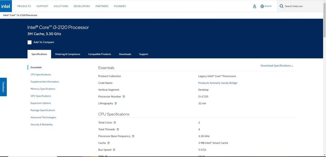This screenshot has height=157, width=326.
Task: Open the Foundry menu
Action: (120, 6)
